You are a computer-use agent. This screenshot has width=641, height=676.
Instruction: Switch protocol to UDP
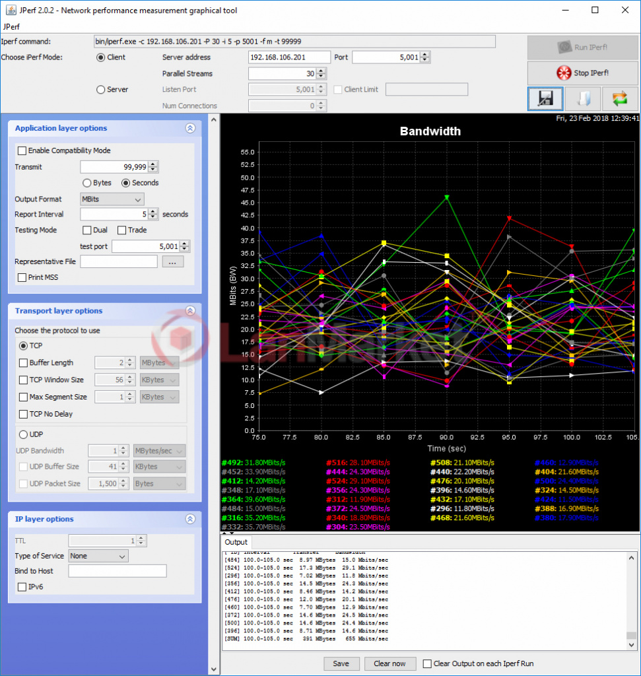pyautogui.click(x=23, y=434)
